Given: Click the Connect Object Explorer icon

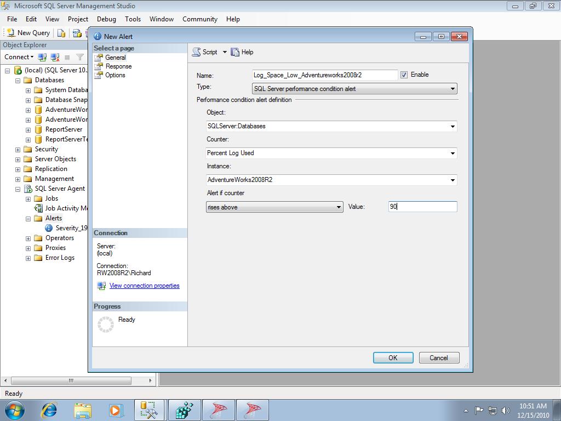Looking at the screenshot, I should pyautogui.click(x=43, y=57).
